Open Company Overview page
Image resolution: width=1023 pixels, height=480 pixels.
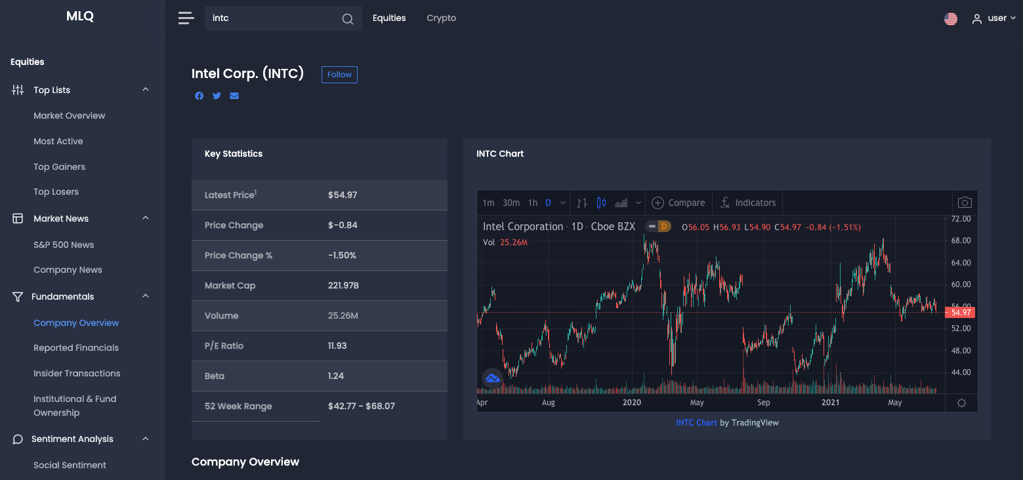[76, 323]
